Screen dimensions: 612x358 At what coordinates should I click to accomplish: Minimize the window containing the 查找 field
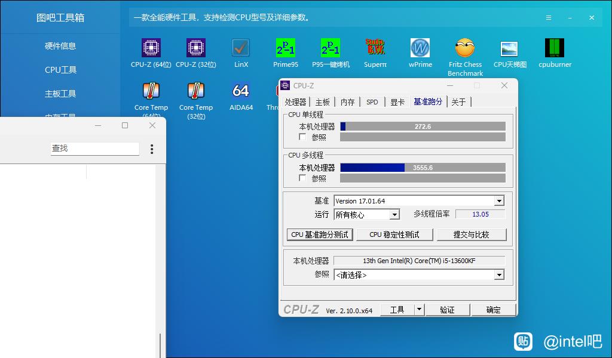98,125
